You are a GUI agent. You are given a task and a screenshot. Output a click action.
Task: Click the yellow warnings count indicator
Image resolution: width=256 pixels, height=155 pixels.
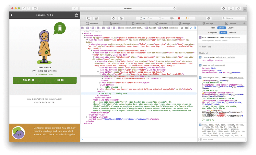click(x=187, y=18)
